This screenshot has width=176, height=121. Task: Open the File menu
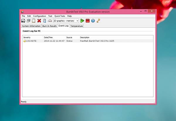pos(23,16)
